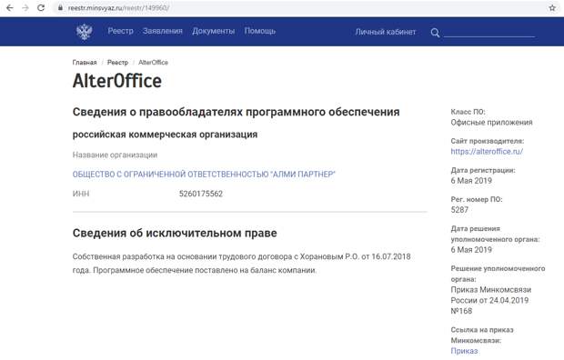
Task: Open the АЛМИ ПАРТНЕР organization link
Action: pos(204,175)
